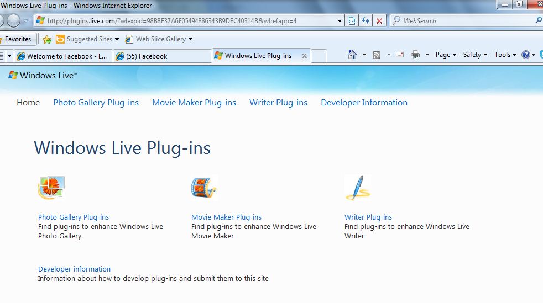Refresh the page with the refresh icon
The height and width of the screenshot is (303, 543).
point(366,21)
